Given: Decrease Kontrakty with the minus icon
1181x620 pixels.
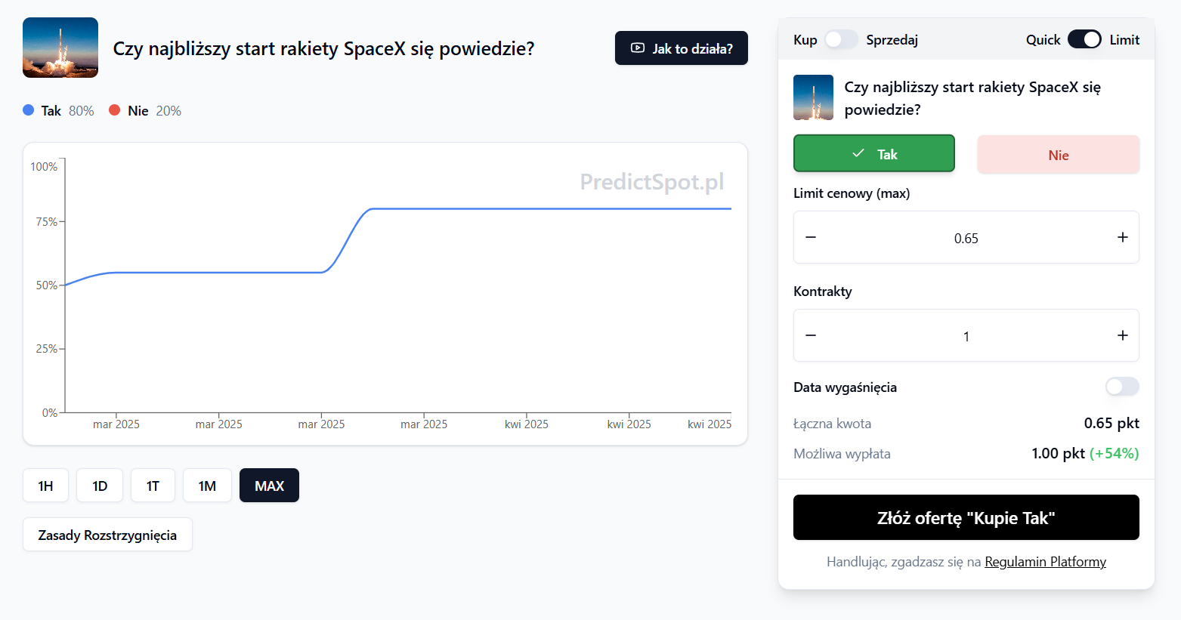Looking at the screenshot, I should (x=811, y=335).
